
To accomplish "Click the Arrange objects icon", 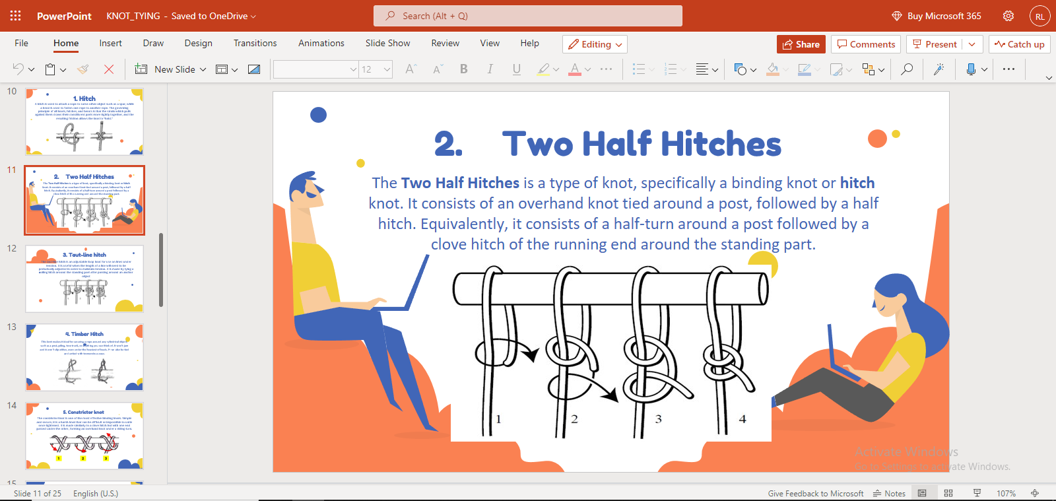I will [869, 69].
